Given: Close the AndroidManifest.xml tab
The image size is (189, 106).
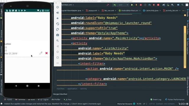Looking at the screenshot, I should pos(140,11).
